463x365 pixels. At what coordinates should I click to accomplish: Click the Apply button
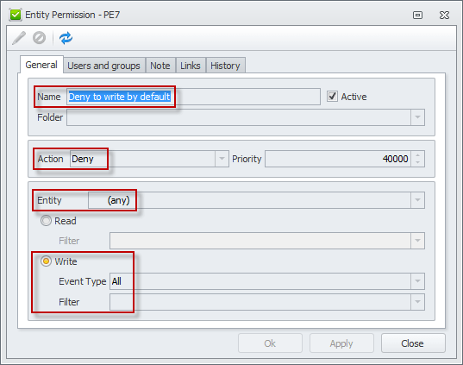click(341, 343)
